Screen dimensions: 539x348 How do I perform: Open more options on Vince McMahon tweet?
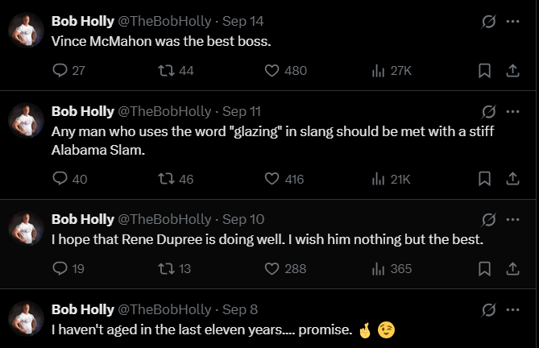pos(512,22)
